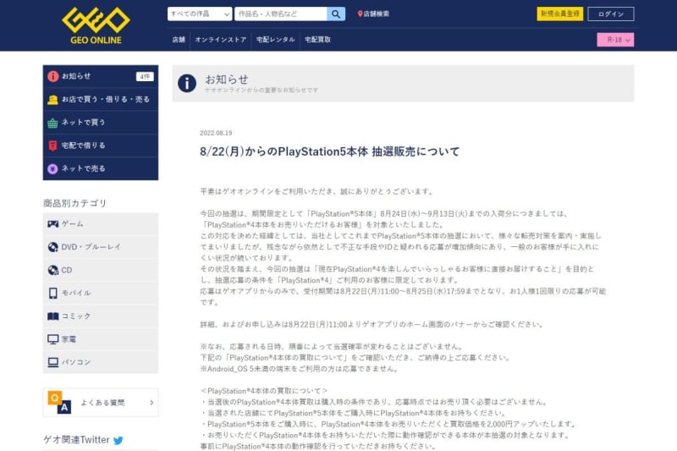Screen dimensions: 677x451
Task: Click the laptop icon for パソコン
Action: (52, 361)
